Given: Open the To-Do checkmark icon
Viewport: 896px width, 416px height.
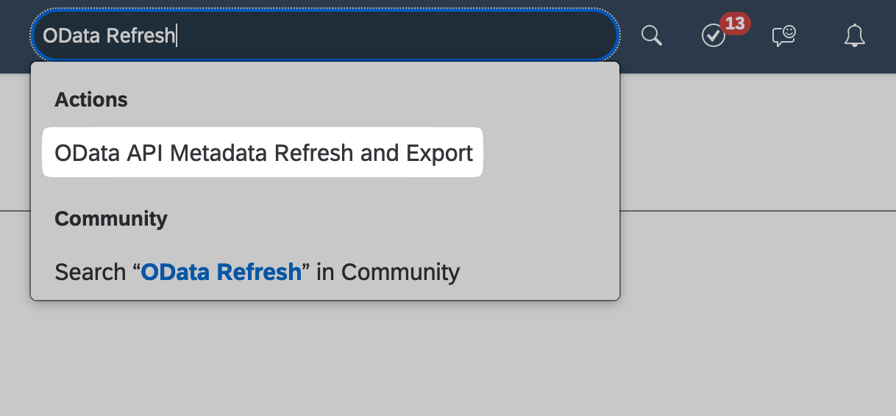Looking at the screenshot, I should point(714,35).
